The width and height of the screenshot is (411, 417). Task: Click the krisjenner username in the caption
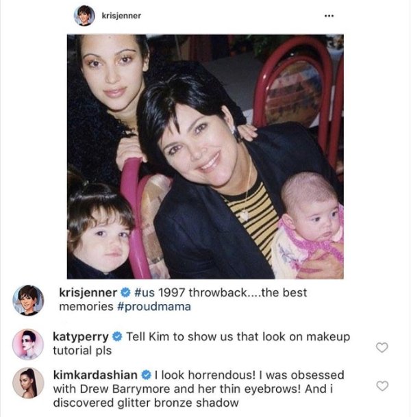pyautogui.click(x=88, y=293)
